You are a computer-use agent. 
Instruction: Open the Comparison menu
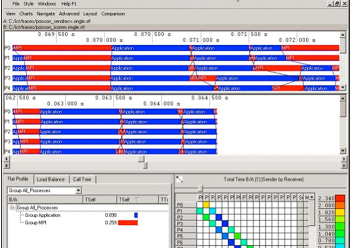(x=113, y=14)
